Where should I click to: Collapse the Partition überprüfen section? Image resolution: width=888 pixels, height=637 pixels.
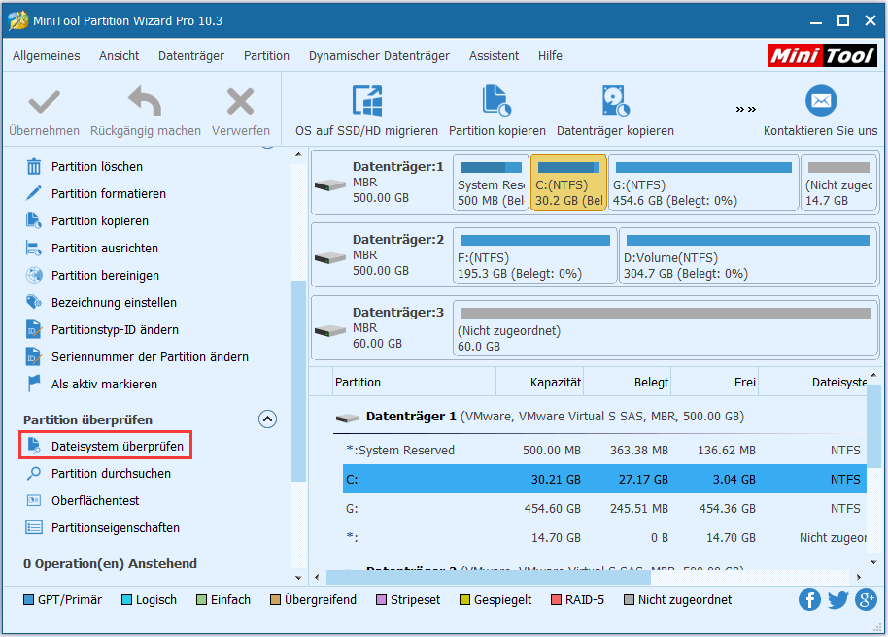click(x=267, y=419)
